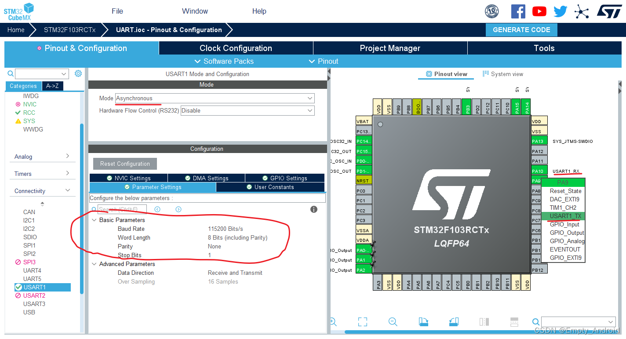
Task: Select Reset_State in the PA9 menu
Action: (563, 191)
